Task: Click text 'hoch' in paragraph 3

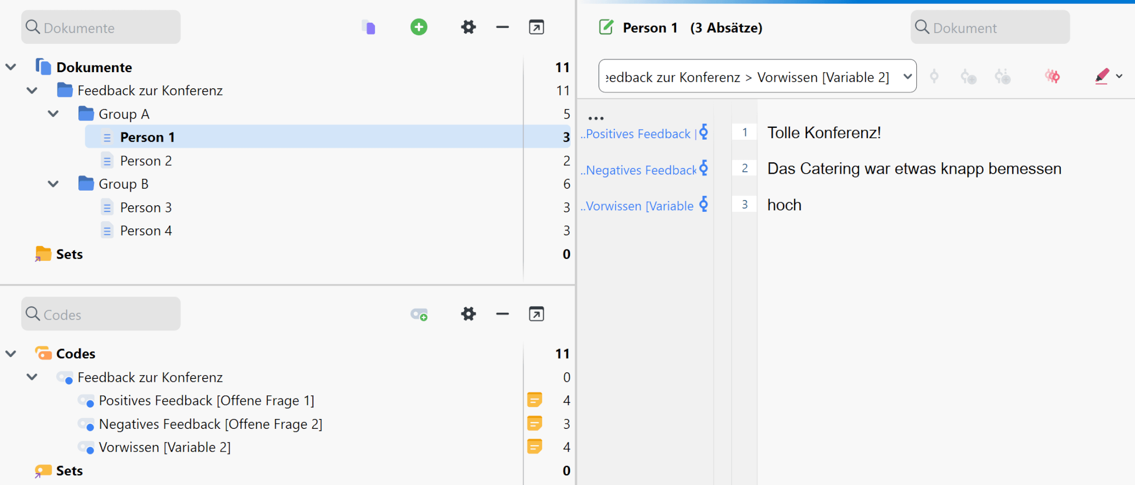Action: point(784,205)
